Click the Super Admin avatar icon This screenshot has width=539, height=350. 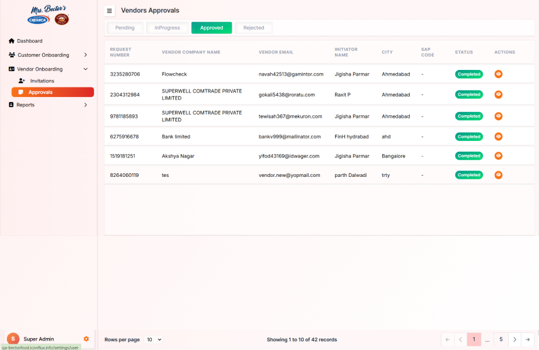click(x=13, y=339)
